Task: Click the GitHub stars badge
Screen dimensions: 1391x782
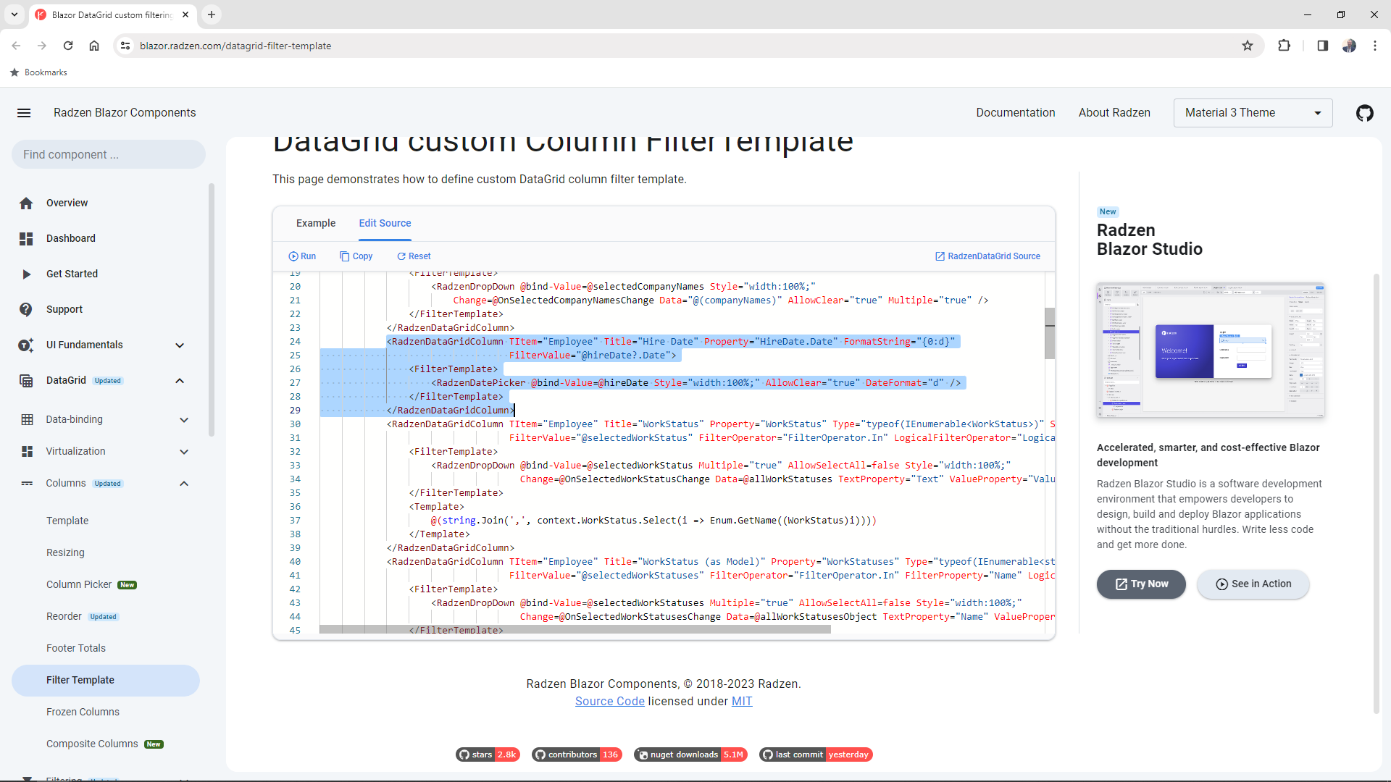Action: point(488,754)
